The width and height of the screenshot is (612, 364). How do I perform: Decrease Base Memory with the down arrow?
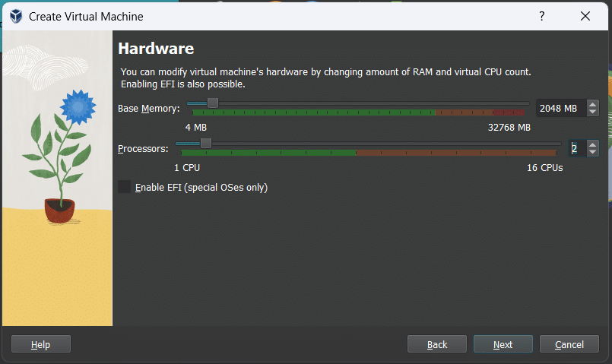pos(593,112)
